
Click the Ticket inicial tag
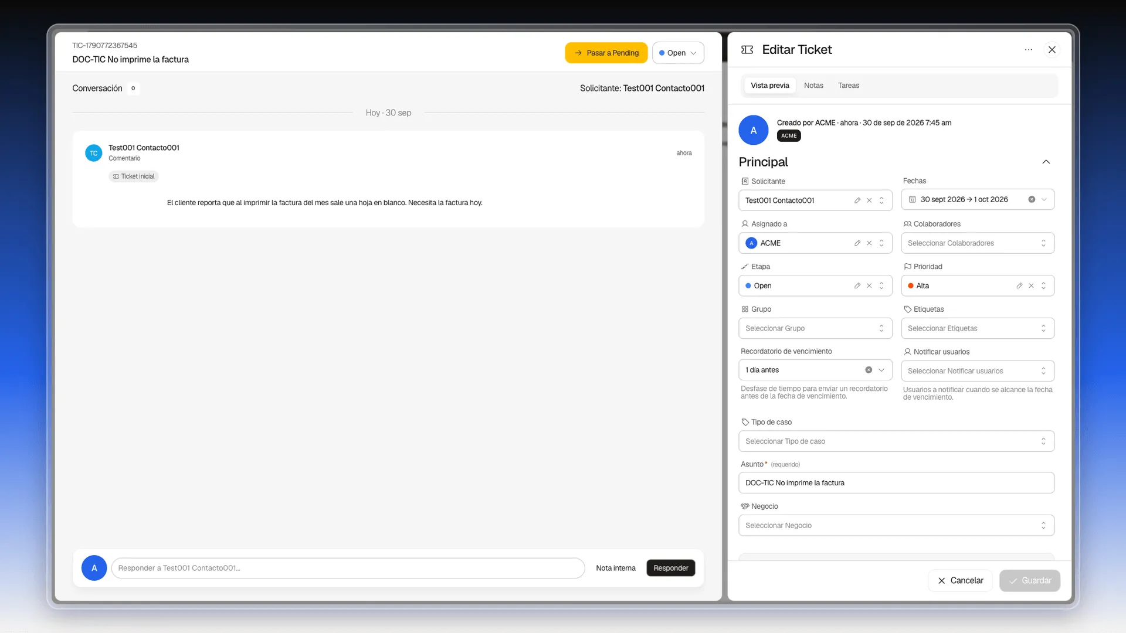coord(134,176)
